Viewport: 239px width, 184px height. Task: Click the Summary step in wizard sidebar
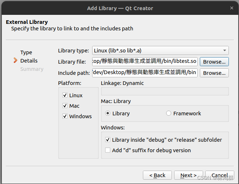click(32, 69)
